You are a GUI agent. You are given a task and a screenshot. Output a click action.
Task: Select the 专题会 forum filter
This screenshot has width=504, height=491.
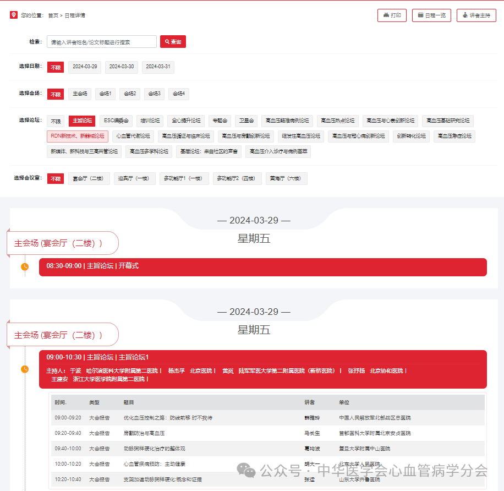(x=220, y=121)
